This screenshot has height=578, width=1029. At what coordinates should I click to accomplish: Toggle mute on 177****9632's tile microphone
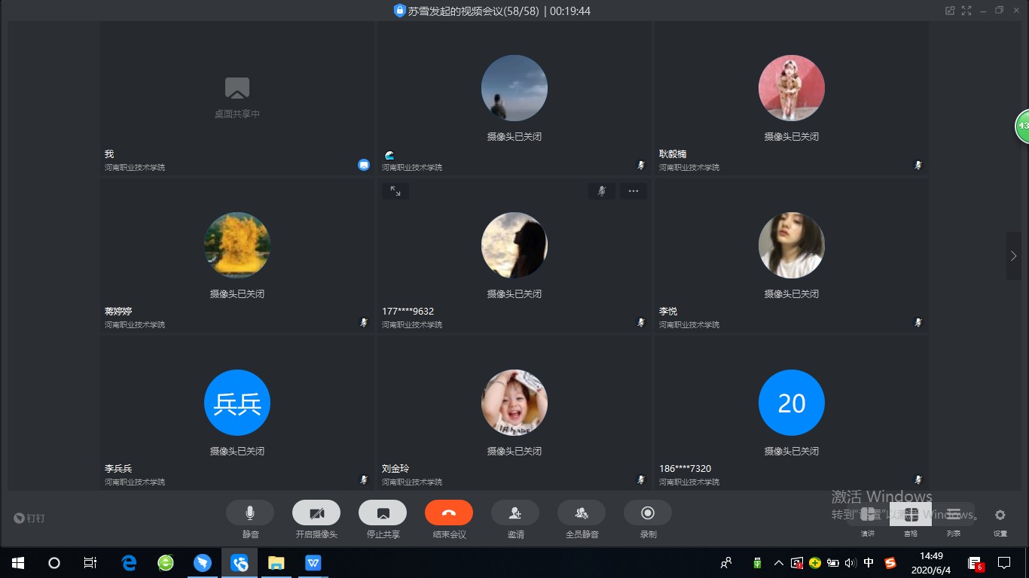pos(601,191)
